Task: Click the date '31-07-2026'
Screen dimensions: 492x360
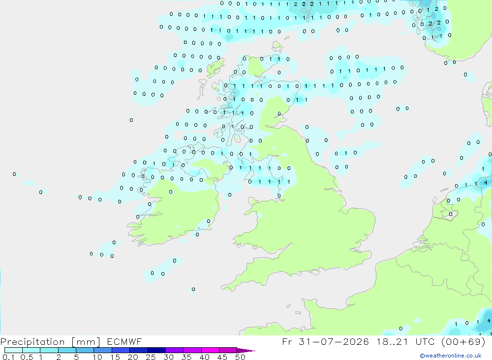Action: coord(334,341)
